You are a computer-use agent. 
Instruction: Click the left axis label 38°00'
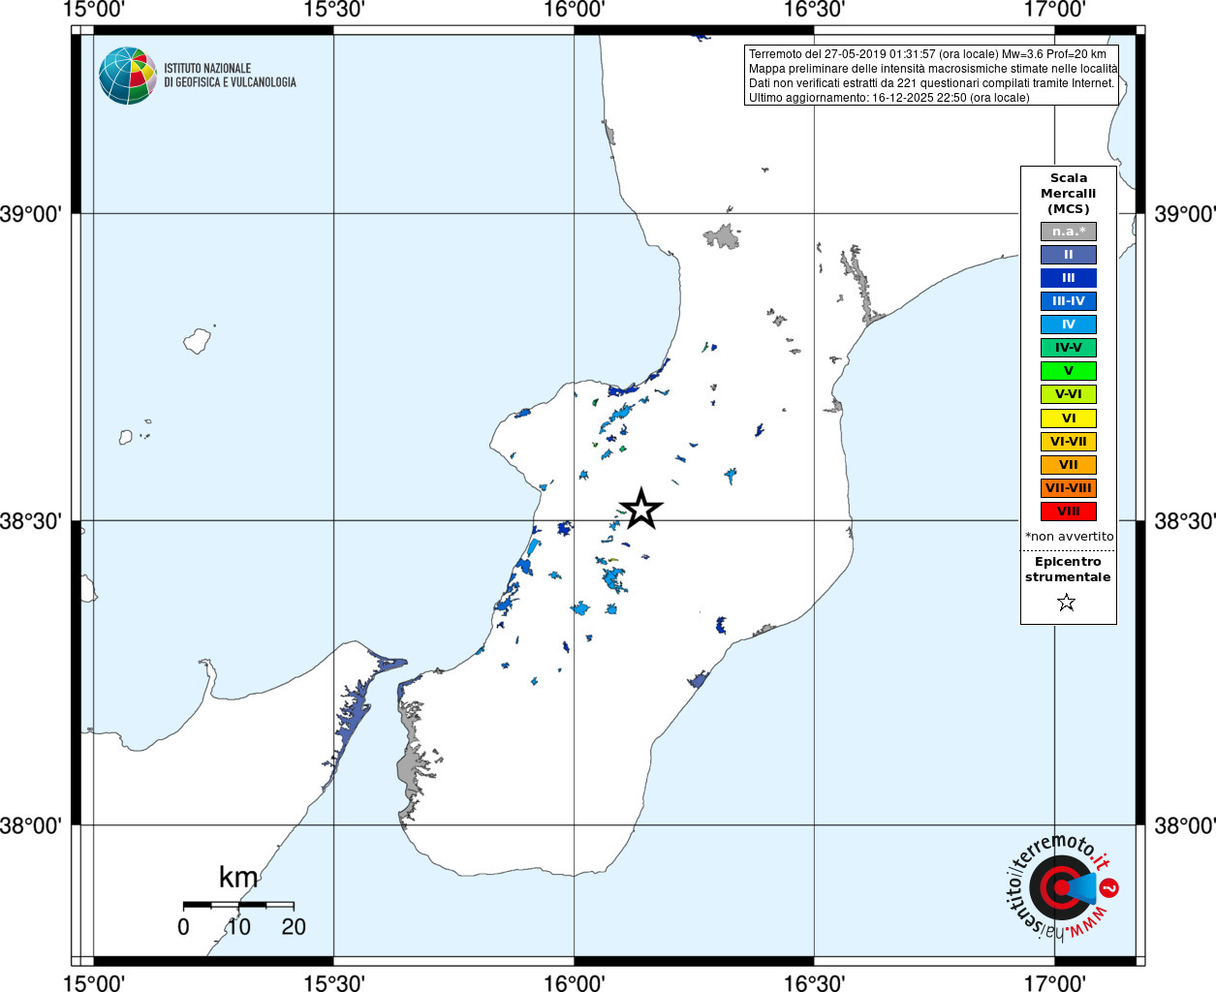pyautogui.click(x=32, y=825)
